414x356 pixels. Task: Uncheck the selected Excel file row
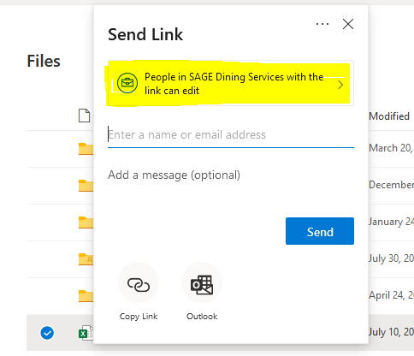point(47,333)
